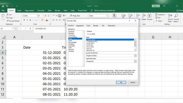Open the Calendar type Gregorian dropdown

135,61
